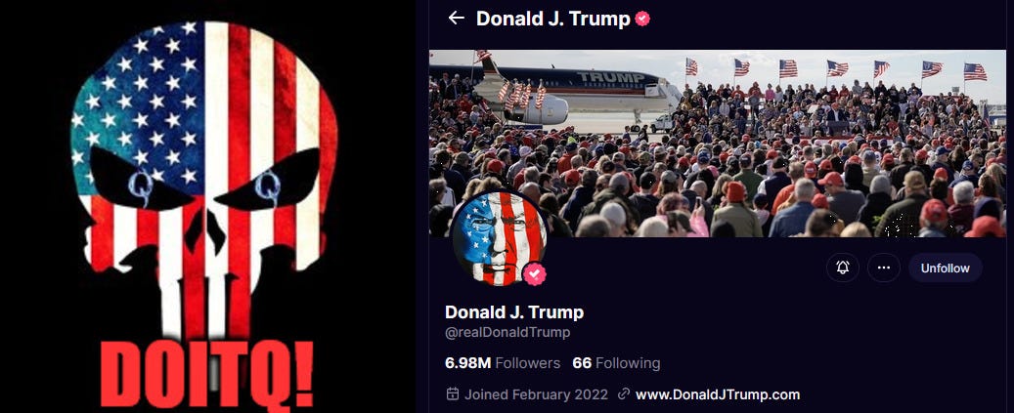Enable notifications with the bell icon
Screen dimensions: 1014x413
point(843,268)
